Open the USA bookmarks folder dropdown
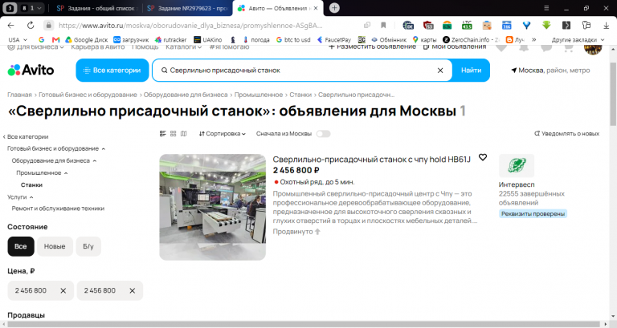The image size is (617, 328). (x=18, y=39)
